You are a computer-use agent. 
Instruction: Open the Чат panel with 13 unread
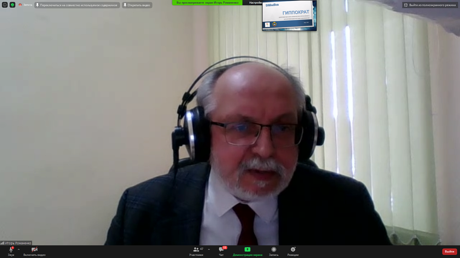[x=221, y=251]
